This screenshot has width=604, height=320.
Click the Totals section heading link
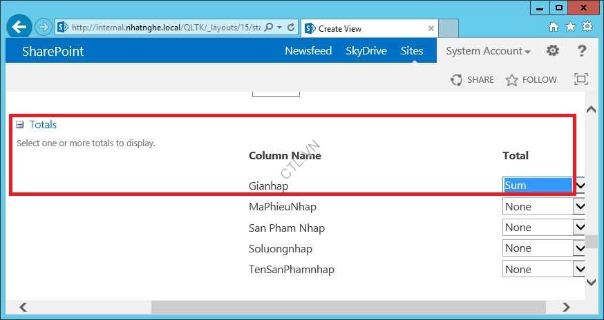tap(43, 125)
